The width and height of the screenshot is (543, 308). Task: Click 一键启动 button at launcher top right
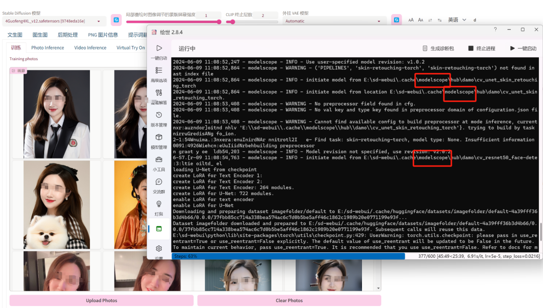pyautogui.click(x=523, y=48)
